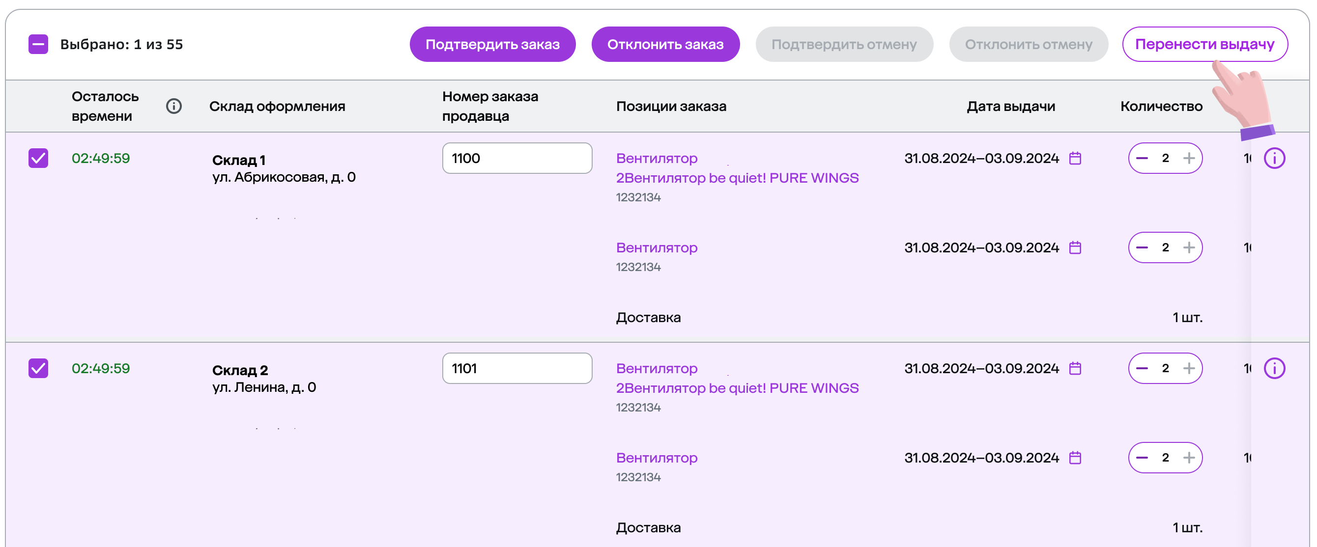Open calendar icon for first item of order 1100

1075,158
